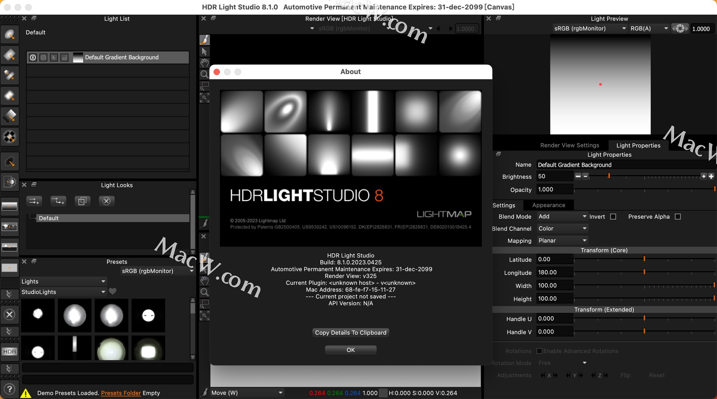This screenshot has height=399, width=717.
Task: Open the Blend Channel Color dropdown
Action: pyautogui.click(x=562, y=228)
